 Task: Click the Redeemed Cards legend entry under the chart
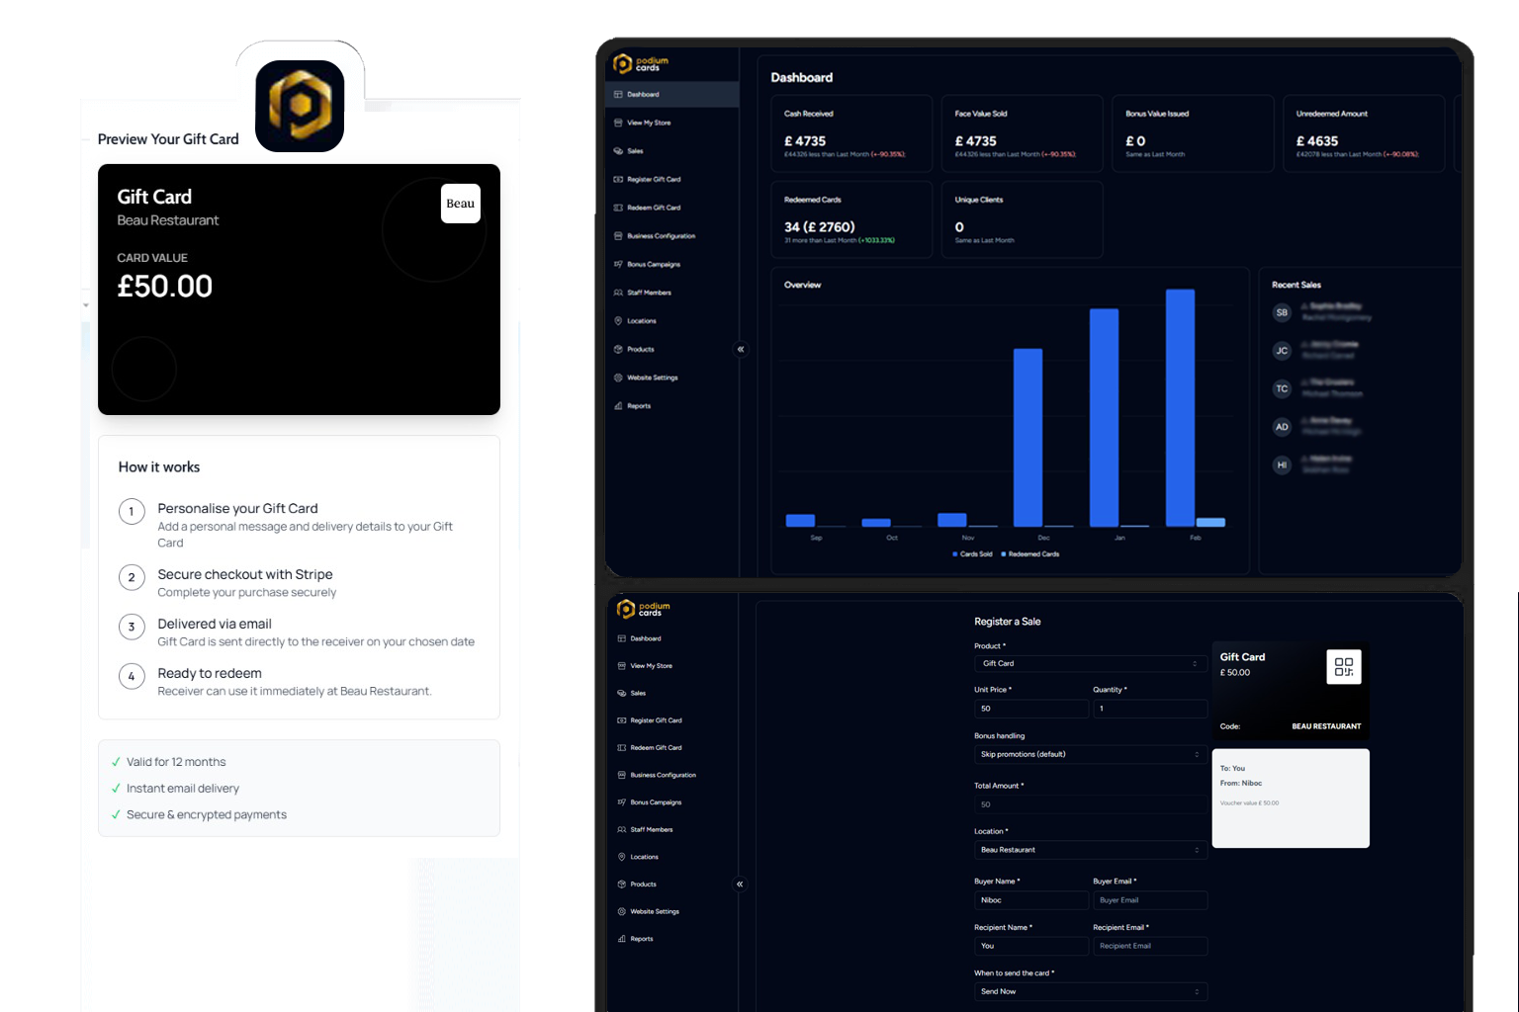coord(1030,554)
